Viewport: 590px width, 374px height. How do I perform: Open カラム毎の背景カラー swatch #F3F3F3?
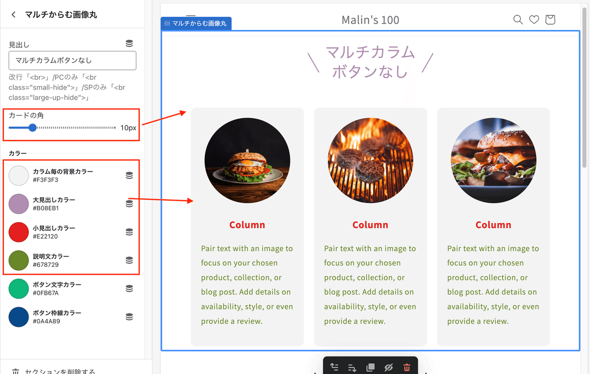tap(19, 175)
